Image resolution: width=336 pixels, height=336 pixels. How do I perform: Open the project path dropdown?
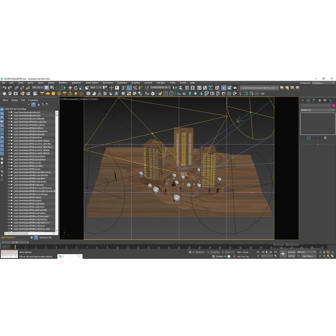pos(259,88)
